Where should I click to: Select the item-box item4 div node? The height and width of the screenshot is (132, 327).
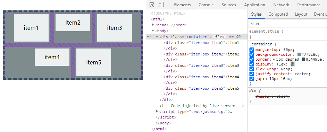pos(201,77)
